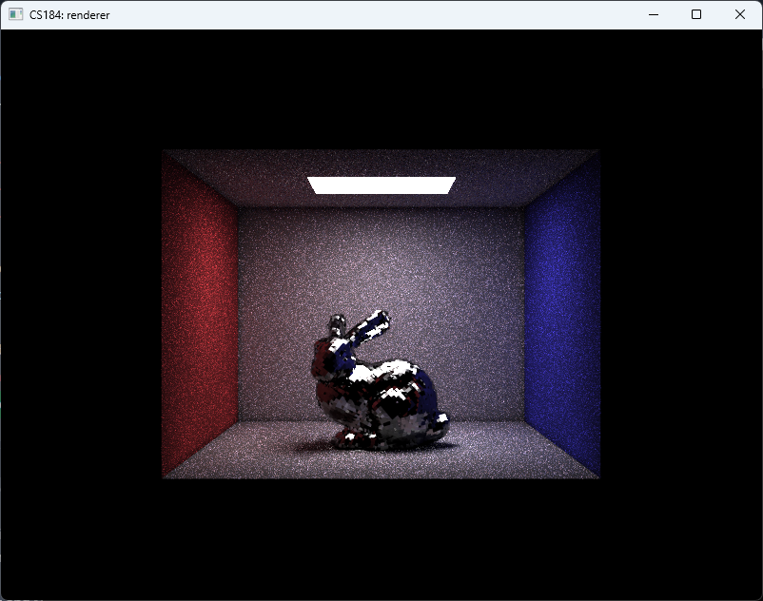Click the white ceiling area light
Image resolution: width=763 pixels, height=601 pixels.
[x=381, y=184]
